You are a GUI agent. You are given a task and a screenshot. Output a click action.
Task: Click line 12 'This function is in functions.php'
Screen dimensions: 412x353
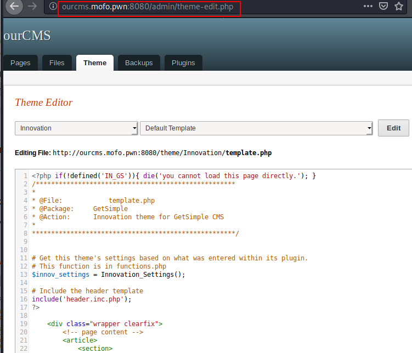[x=99, y=266]
